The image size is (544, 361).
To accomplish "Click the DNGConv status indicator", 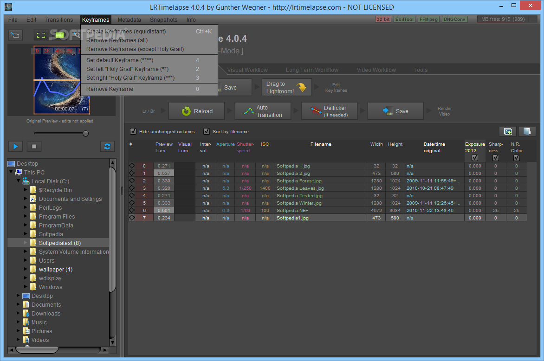I will (454, 19).
